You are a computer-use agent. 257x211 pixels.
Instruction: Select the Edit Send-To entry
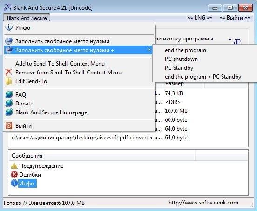(79, 81)
